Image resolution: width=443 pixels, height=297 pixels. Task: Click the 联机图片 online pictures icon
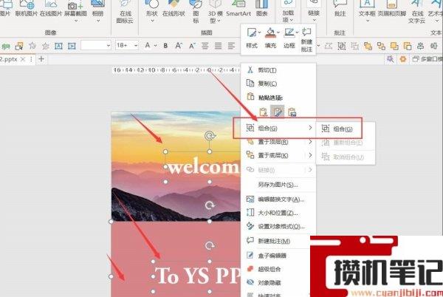tap(27, 4)
